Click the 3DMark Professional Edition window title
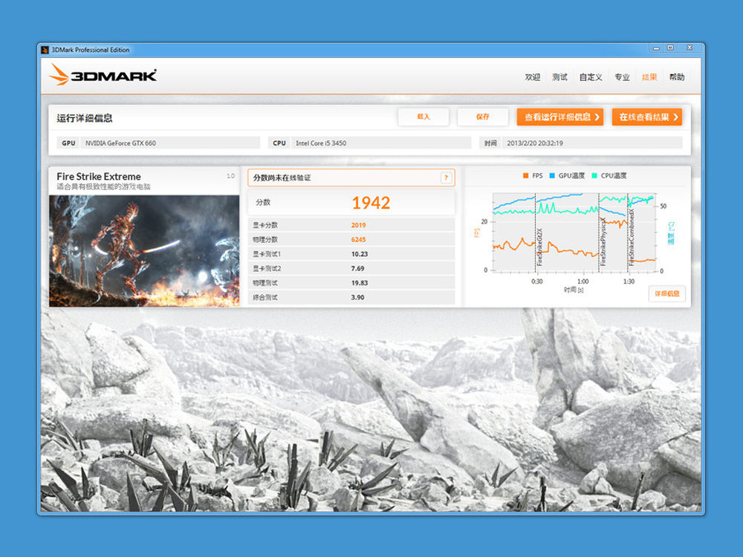Screen dimensions: 743x557 pos(91,50)
